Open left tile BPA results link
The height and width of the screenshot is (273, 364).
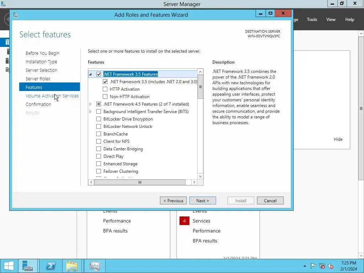116,231
